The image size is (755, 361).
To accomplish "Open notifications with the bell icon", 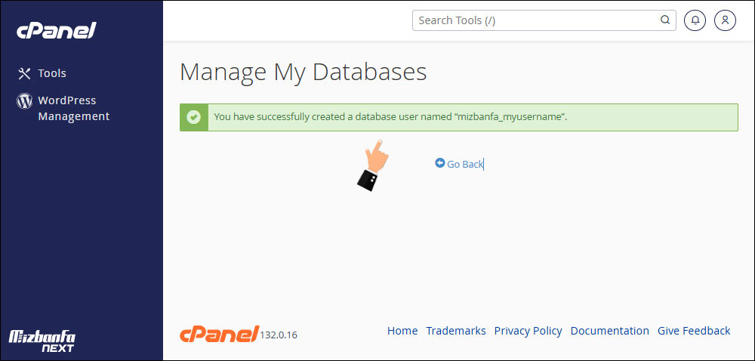I will pyautogui.click(x=695, y=20).
